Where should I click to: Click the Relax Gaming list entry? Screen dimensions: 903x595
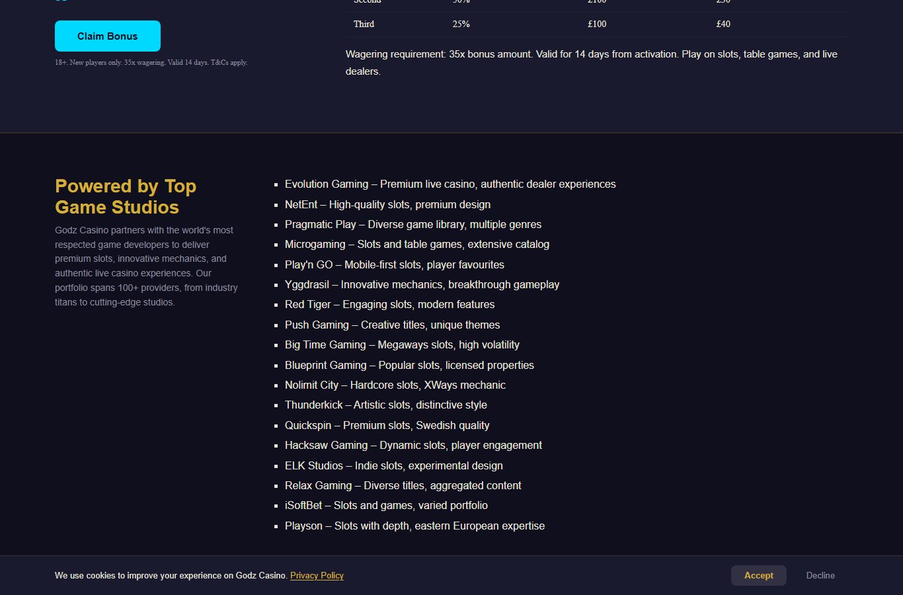(403, 485)
